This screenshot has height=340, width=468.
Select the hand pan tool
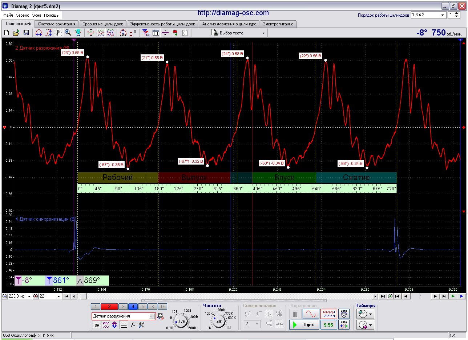pos(58,33)
